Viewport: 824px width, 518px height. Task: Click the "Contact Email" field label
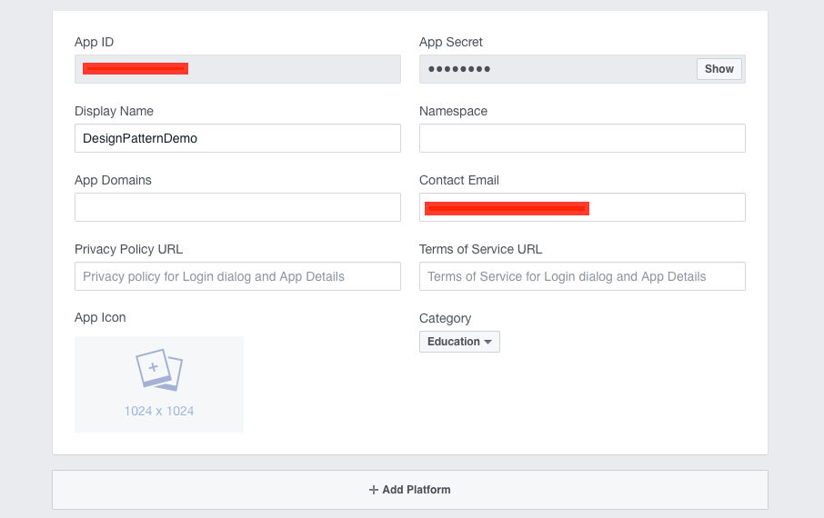[459, 180]
